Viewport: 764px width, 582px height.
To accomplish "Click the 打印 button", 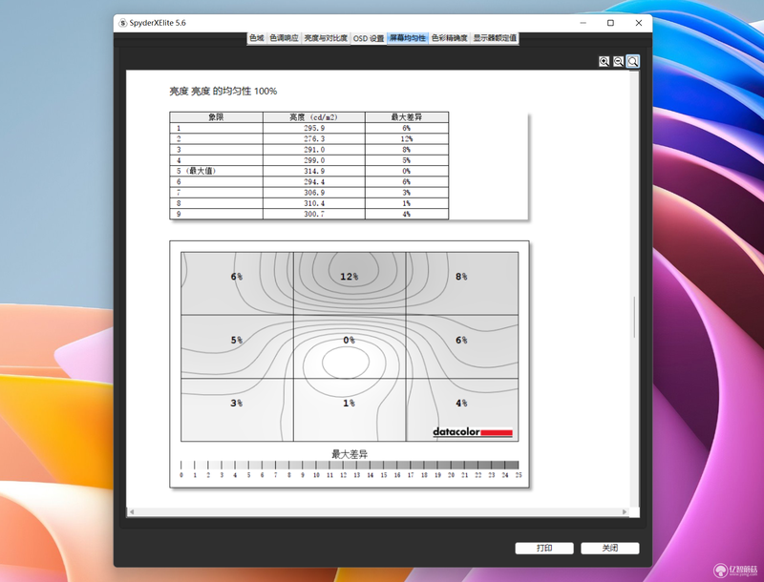I will click(x=544, y=548).
